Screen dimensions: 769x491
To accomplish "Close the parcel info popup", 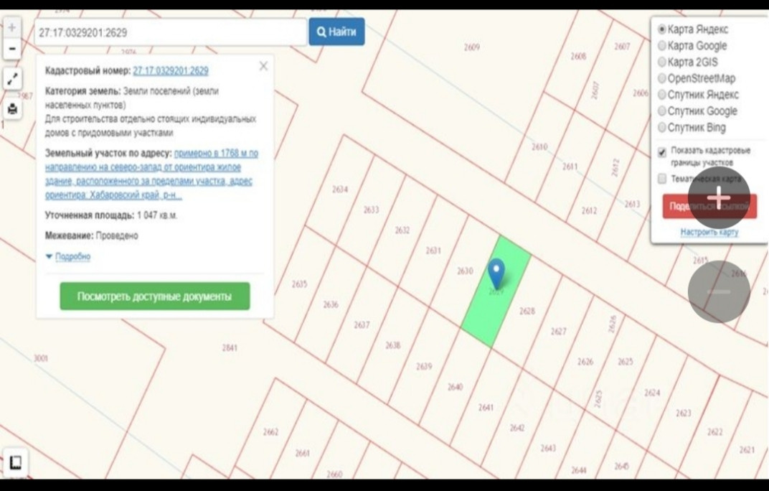I will point(263,66).
